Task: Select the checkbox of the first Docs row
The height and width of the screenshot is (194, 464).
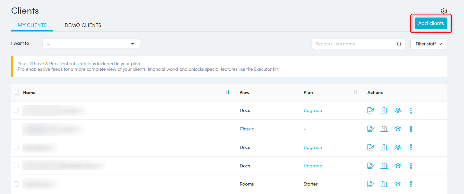Action: 16,110
